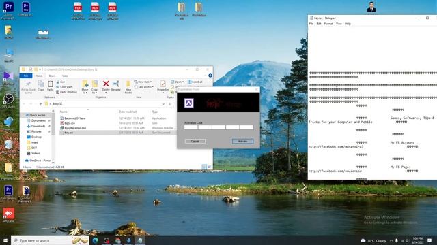Switch to large icons view in File Explorer
This screenshot has height=245, width=437.
(210, 167)
